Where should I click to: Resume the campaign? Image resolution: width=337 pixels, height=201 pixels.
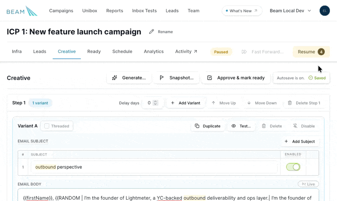click(311, 52)
